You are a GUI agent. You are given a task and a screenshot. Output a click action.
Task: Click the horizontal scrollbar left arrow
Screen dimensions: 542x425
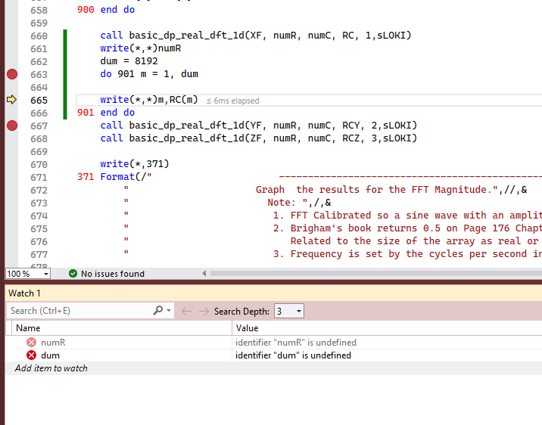204,274
